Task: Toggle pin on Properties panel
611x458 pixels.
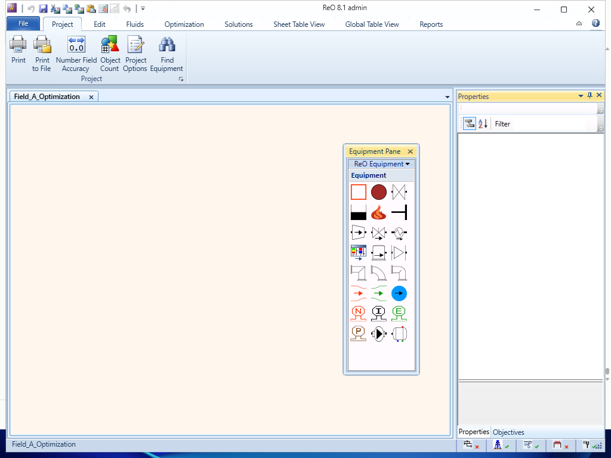Action: tap(590, 95)
